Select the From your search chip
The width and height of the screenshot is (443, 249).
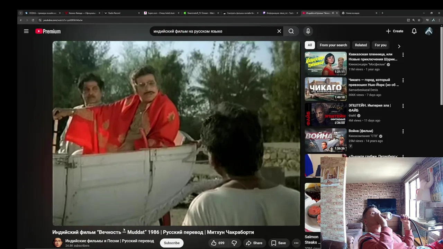[333, 45]
